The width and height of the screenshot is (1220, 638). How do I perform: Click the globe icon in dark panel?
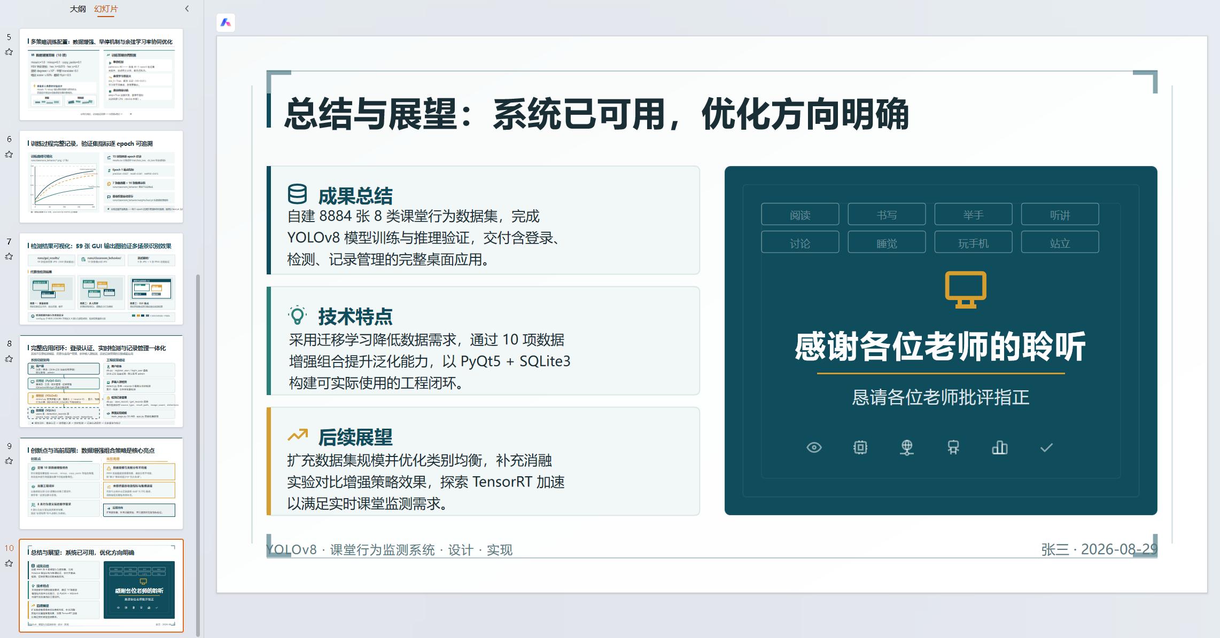[907, 447]
